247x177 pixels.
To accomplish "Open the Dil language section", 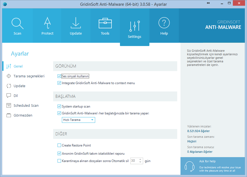I will 16,96.
